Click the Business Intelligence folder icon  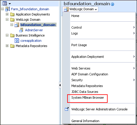pyautogui.click(x=12, y=35)
